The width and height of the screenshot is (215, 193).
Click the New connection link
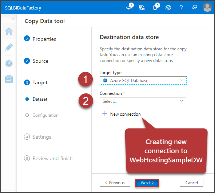click(125, 114)
